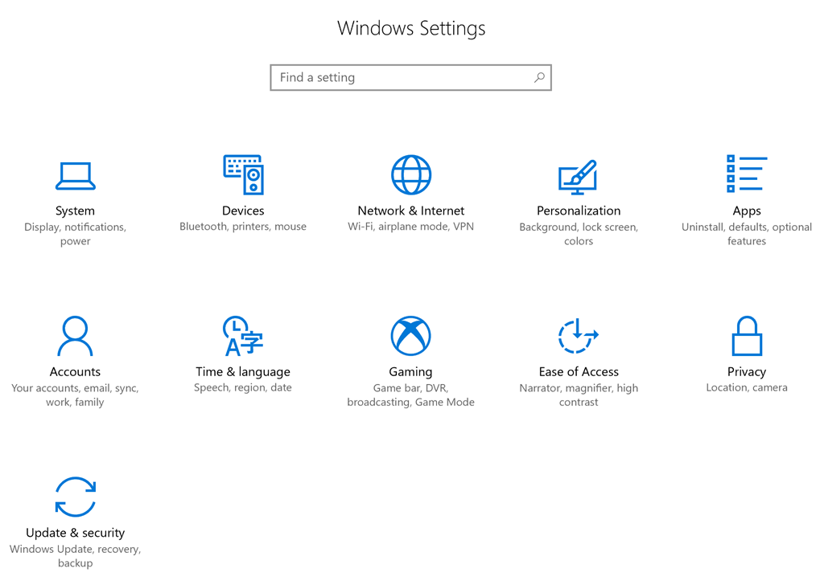Open the Gaming Xbox icon
This screenshot has height=585, width=824.
(411, 336)
